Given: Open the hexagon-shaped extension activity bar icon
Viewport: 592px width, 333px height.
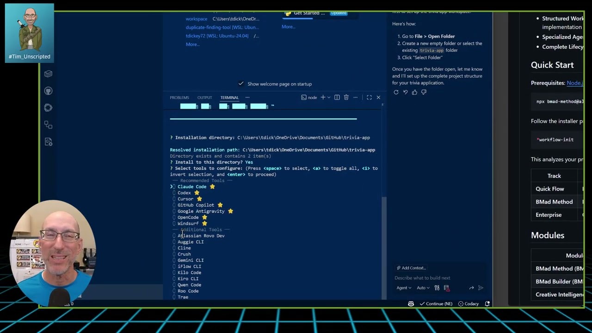Looking at the screenshot, I should 48,108.
